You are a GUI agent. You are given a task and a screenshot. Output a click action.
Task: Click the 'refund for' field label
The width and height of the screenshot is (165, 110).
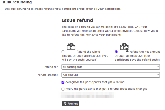pyautogui.click(x=51, y=67)
